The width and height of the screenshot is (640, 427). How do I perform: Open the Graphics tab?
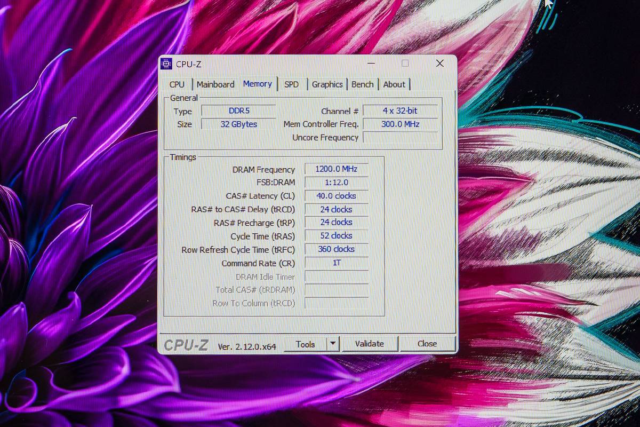click(x=327, y=84)
